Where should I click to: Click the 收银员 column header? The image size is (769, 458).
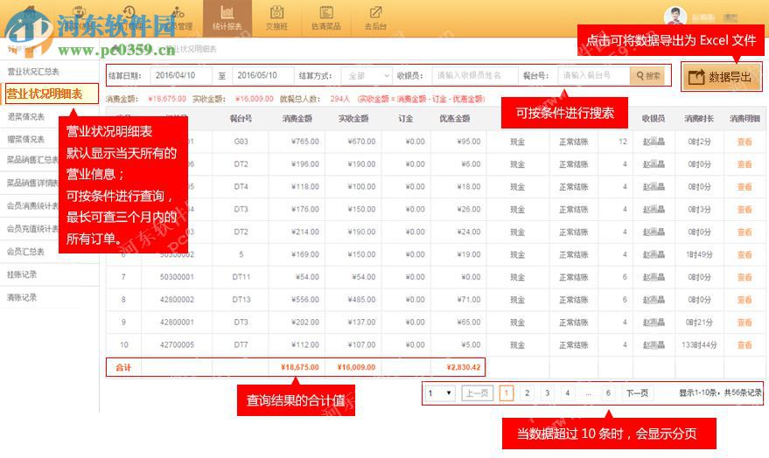(x=654, y=119)
